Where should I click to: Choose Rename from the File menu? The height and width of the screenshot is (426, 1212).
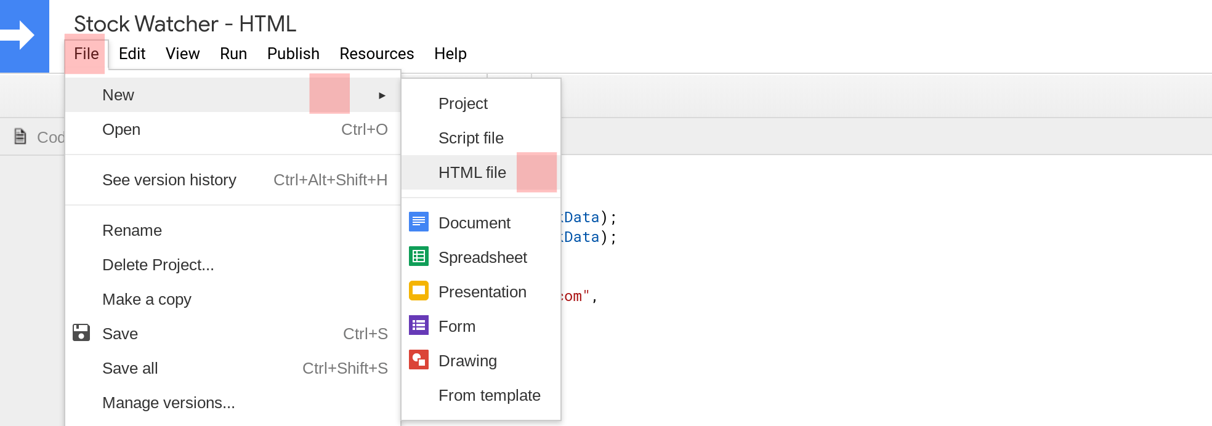click(x=233, y=230)
